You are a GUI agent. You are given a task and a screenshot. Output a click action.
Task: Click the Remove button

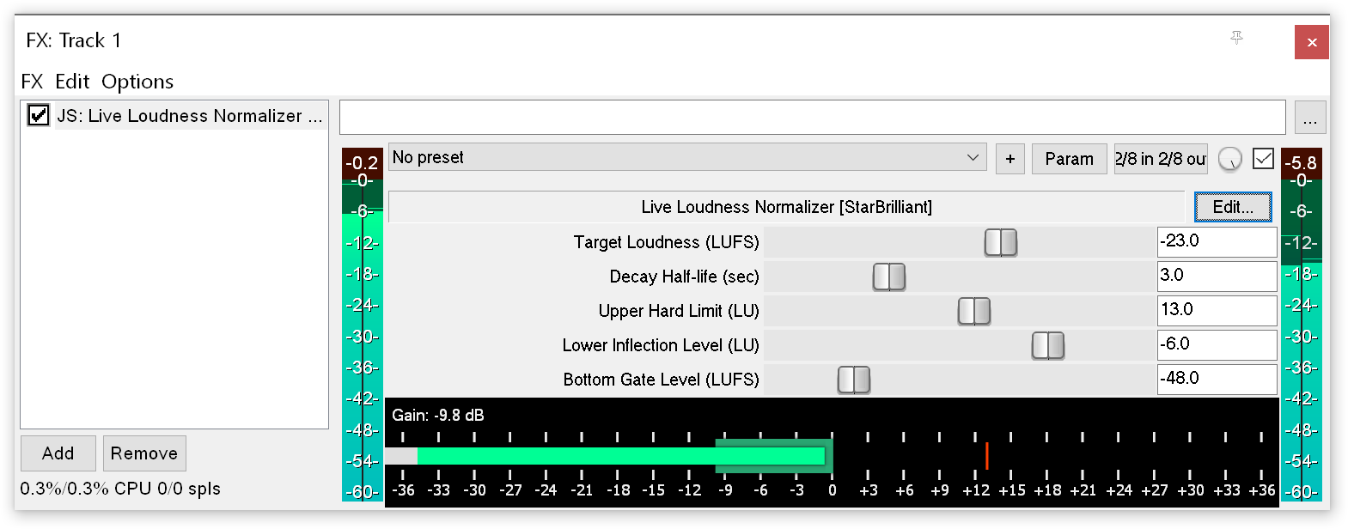point(144,453)
